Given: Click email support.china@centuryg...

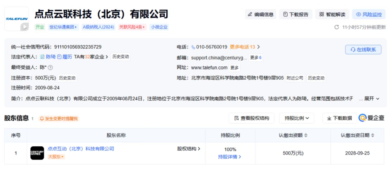Looking at the screenshot, I should coord(219,58).
